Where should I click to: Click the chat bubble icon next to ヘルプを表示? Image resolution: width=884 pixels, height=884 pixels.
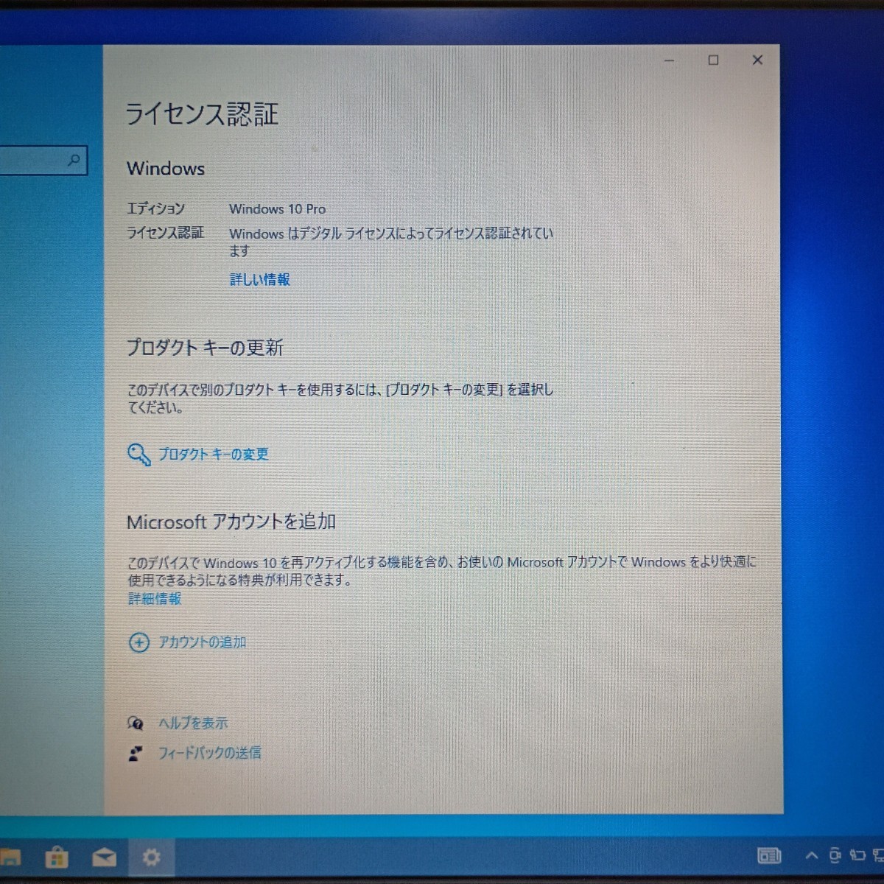click(x=136, y=723)
